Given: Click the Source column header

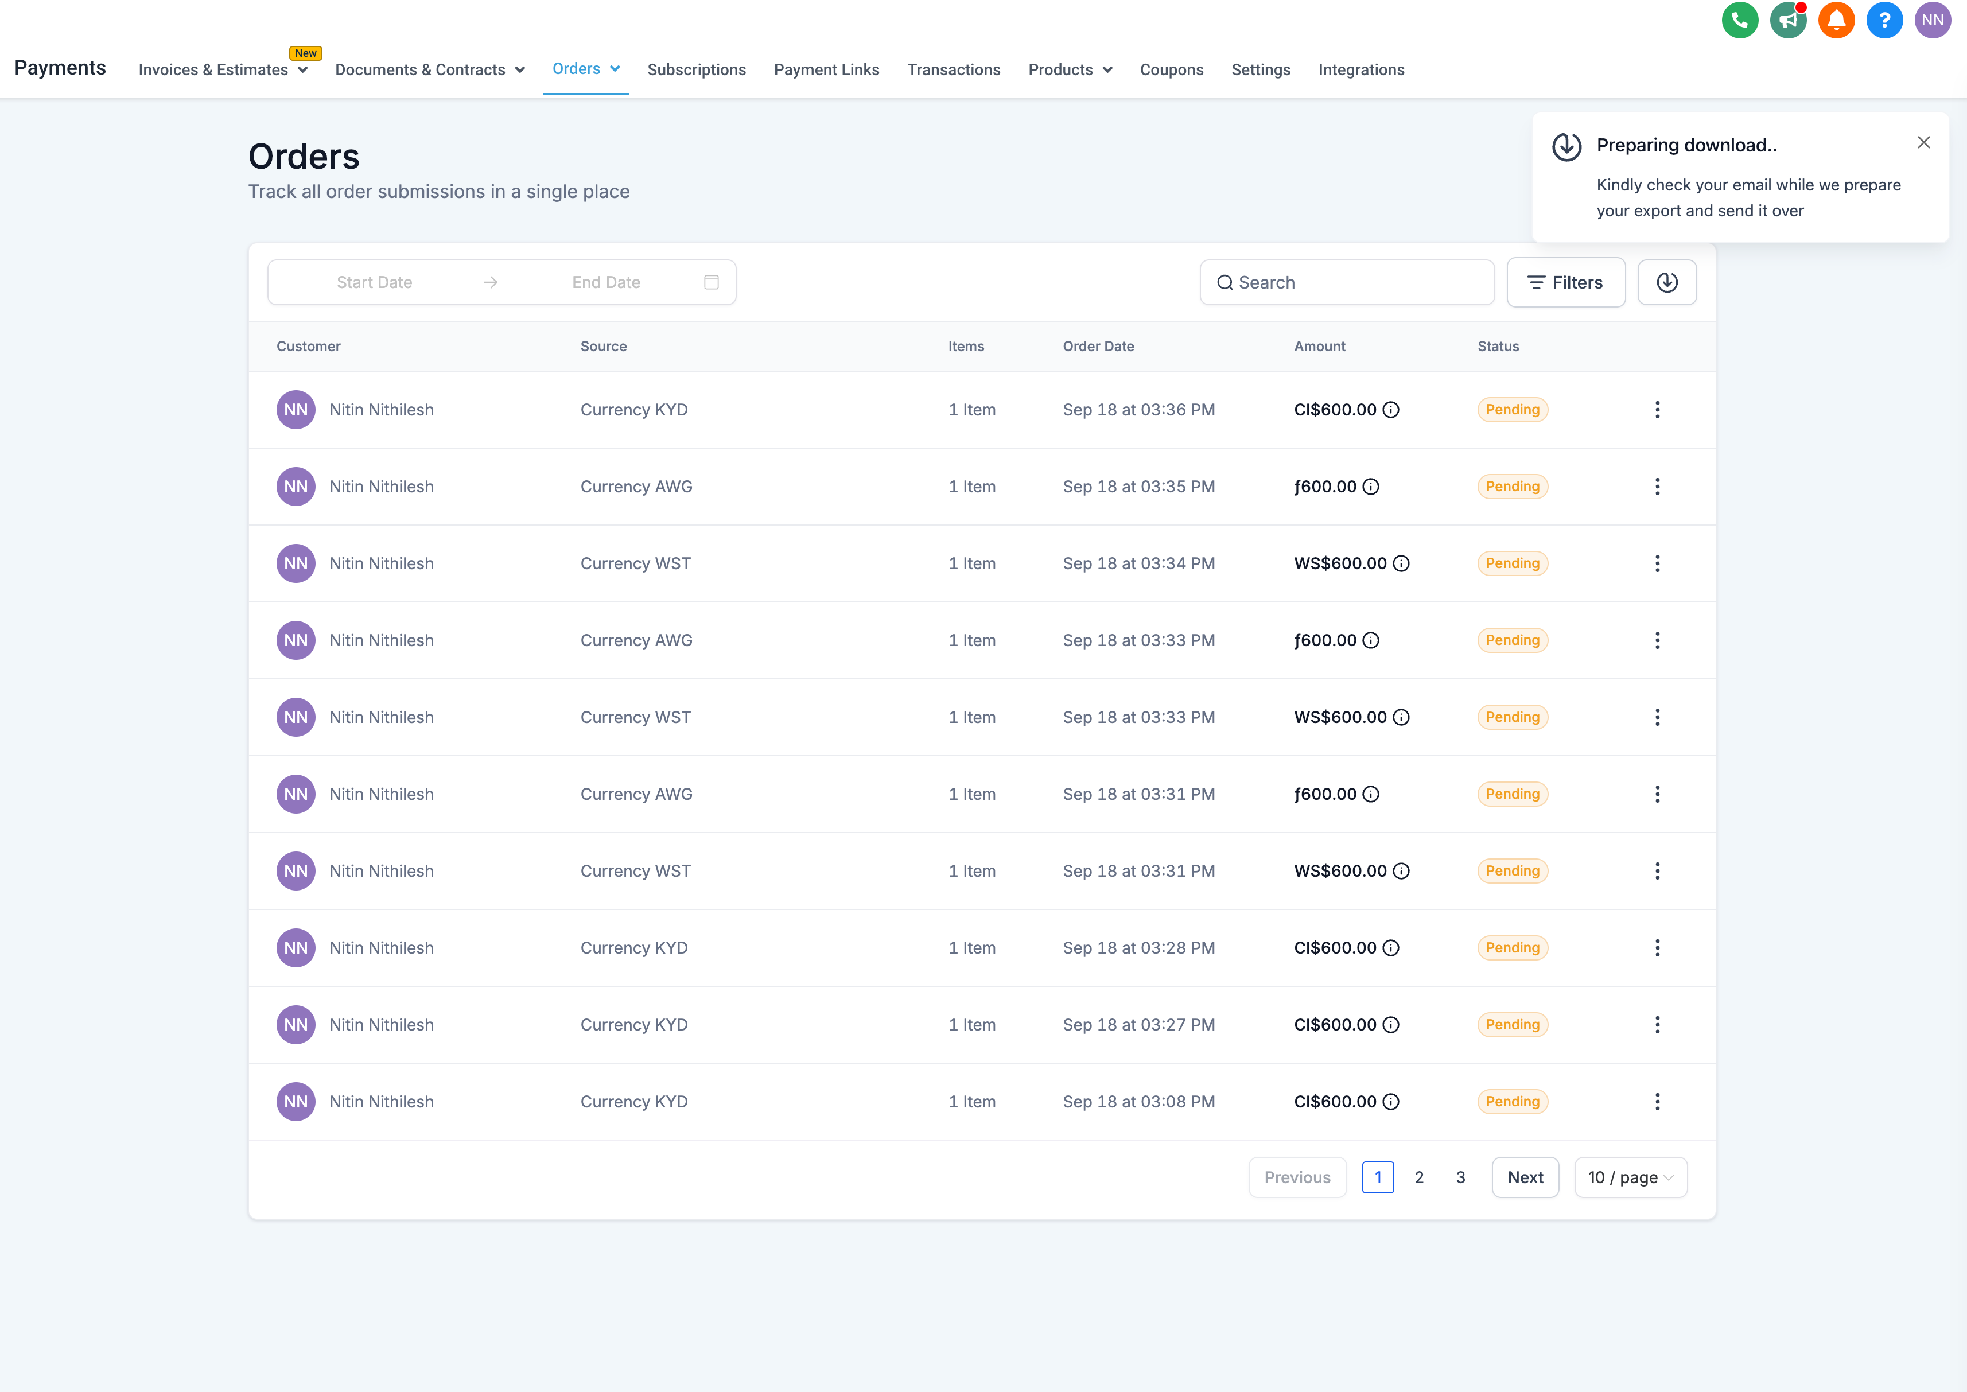Looking at the screenshot, I should tap(602, 347).
